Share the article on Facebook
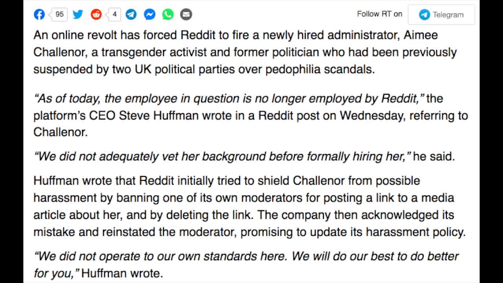 click(39, 15)
